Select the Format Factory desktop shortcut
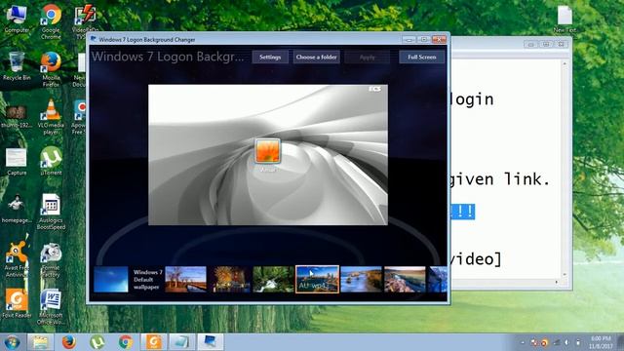Screen dimensions: 624x351 tap(51, 259)
